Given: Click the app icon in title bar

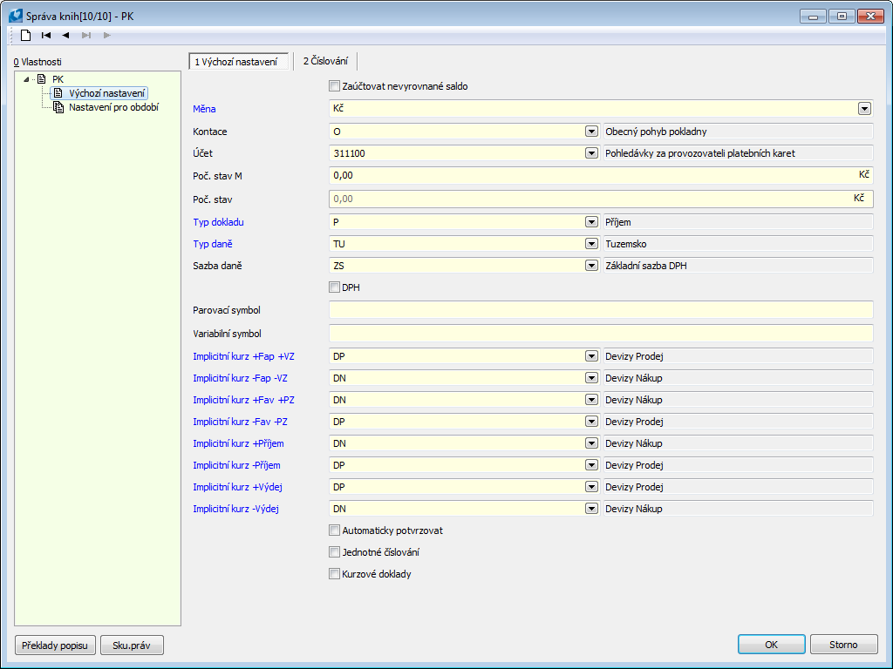Looking at the screenshot, I should coord(15,15).
